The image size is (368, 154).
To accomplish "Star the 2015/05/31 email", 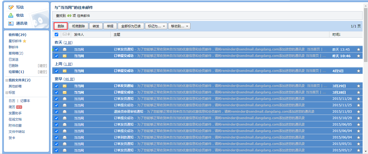I will point(358,144).
